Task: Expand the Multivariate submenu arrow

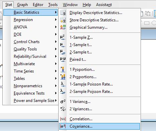Action: coord(56,64)
